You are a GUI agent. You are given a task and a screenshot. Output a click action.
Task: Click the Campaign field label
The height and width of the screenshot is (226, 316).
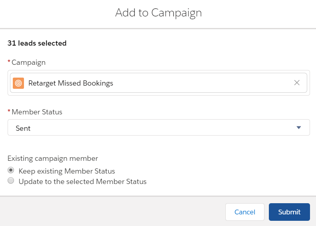(x=28, y=62)
